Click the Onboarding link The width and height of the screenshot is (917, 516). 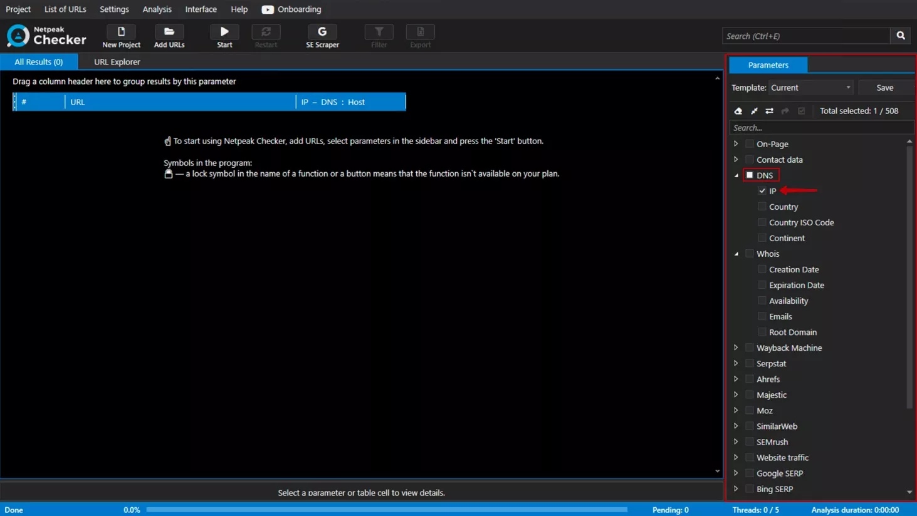tap(300, 9)
